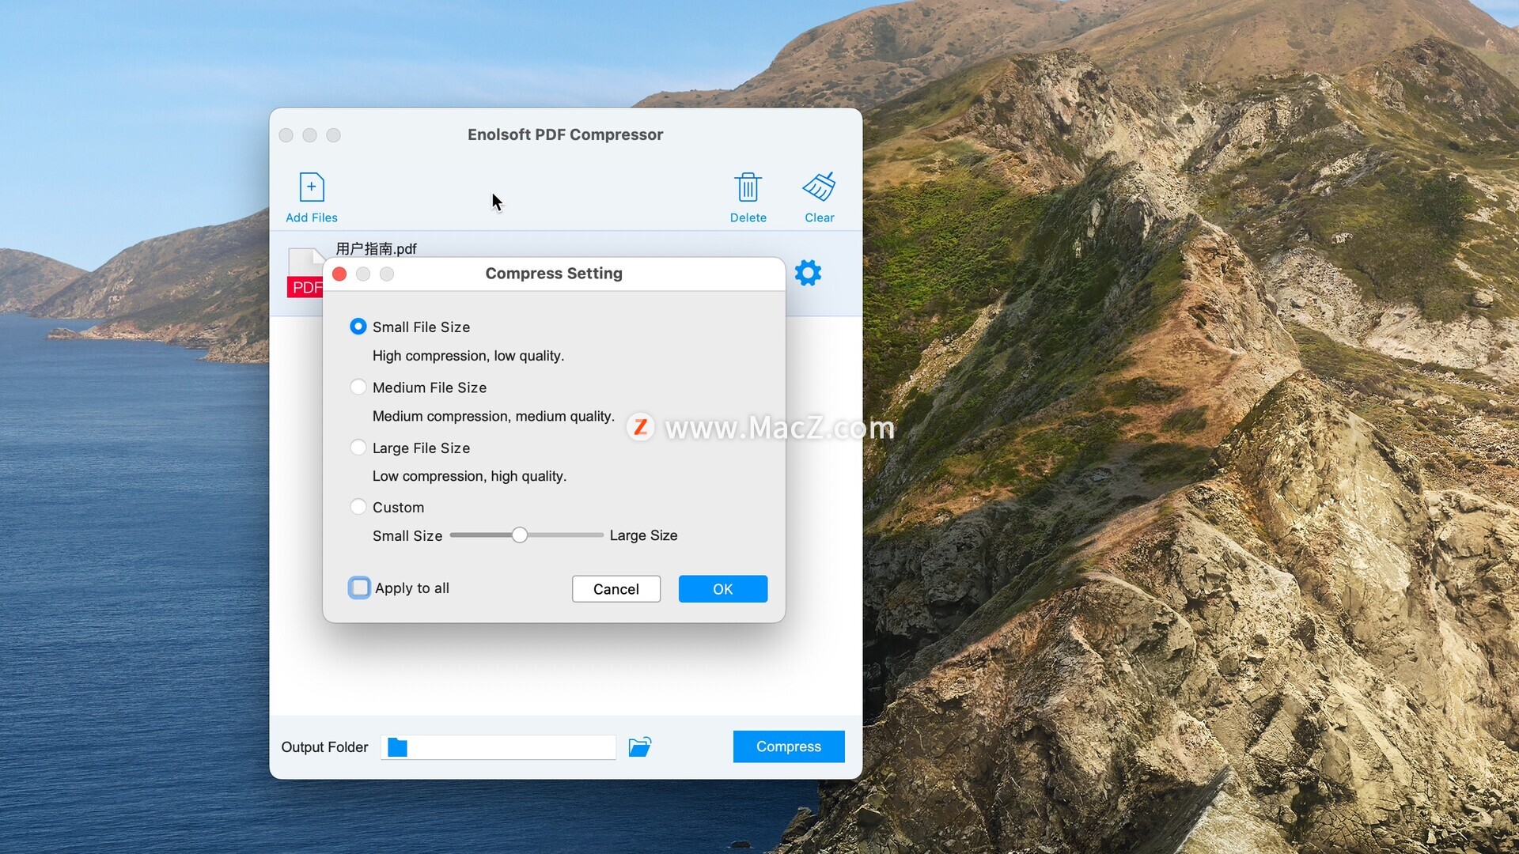Click the Enolsoft PDF Compressor title bar
The width and height of the screenshot is (1519, 854).
566,134
